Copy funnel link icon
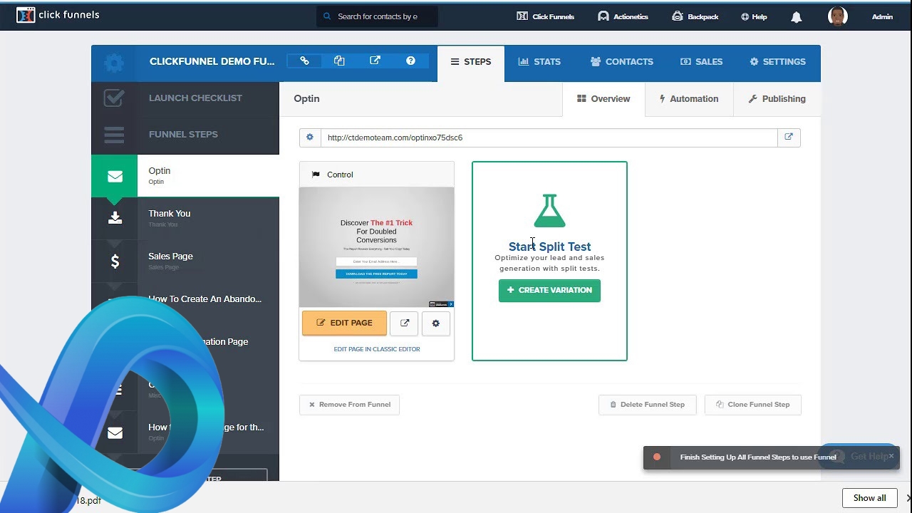The image size is (912, 513). tap(304, 61)
